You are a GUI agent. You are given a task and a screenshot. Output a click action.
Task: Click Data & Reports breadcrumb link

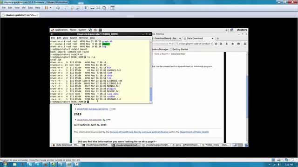point(162,54)
